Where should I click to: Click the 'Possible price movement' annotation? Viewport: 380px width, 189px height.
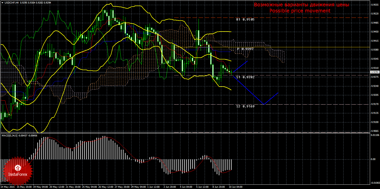300,11
